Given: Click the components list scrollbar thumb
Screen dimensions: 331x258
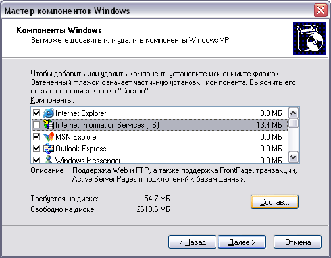Looking at the screenshot, I should click(293, 123).
